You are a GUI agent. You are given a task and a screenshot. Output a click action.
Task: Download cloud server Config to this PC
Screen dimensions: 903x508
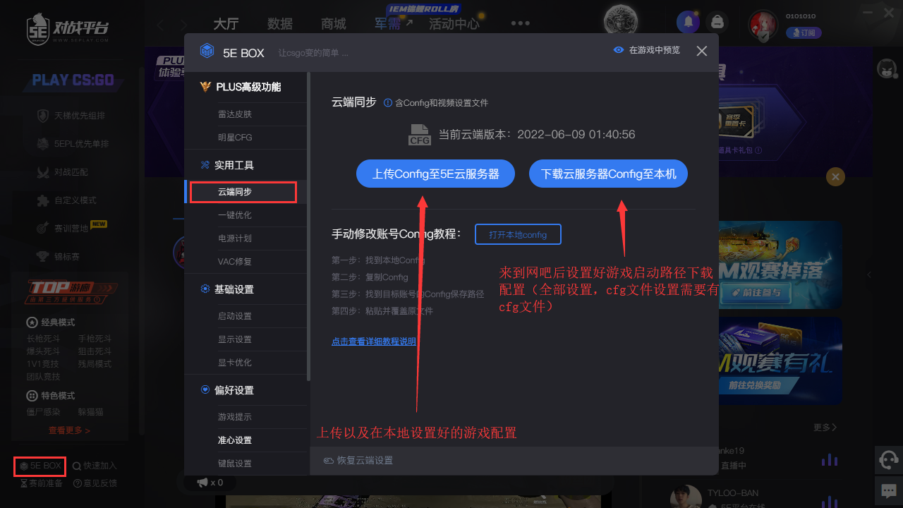pyautogui.click(x=608, y=174)
